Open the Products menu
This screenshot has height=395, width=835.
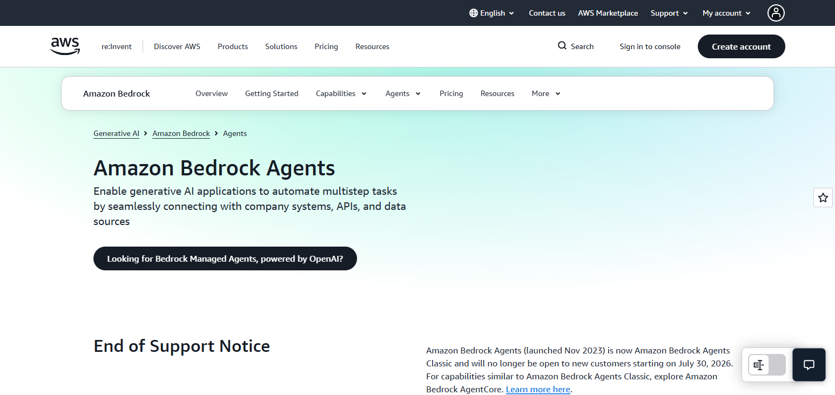(233, 46)
